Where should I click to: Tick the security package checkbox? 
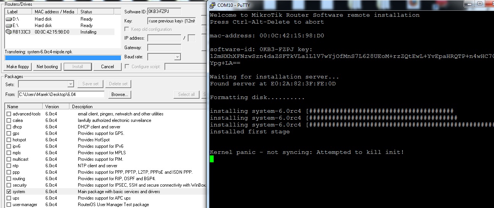click(x=9, y=185)
